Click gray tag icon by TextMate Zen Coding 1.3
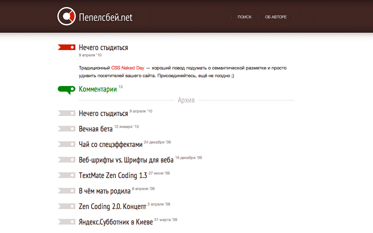Viewport: 373px width, 233px height. [x=67, y=175]
